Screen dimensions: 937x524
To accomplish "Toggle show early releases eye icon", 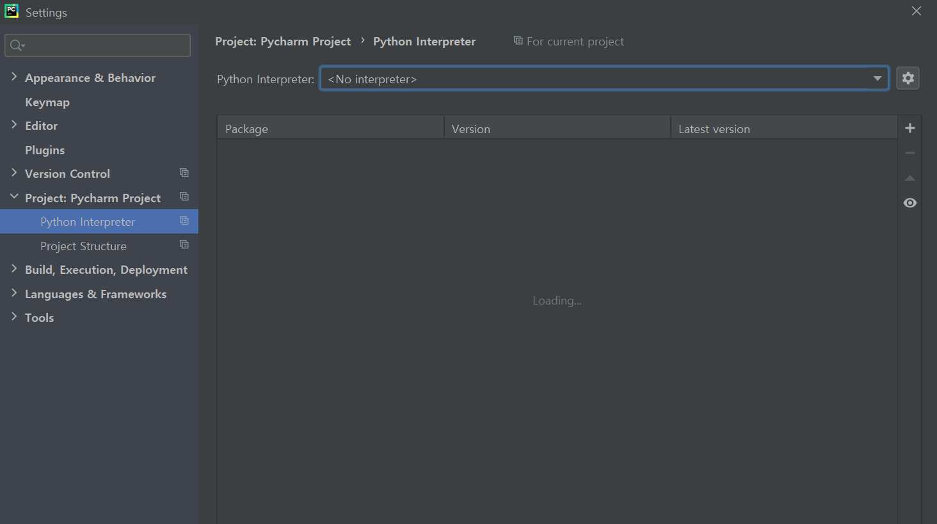I will click(x=910, y=203).
